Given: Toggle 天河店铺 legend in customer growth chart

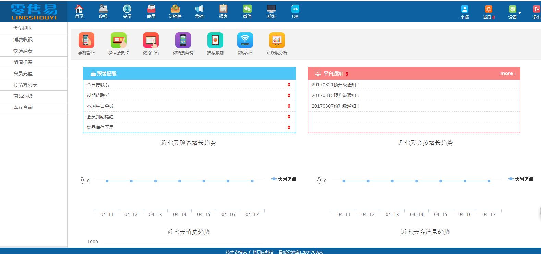Looking at the screenshot, I should click(284, 179).
